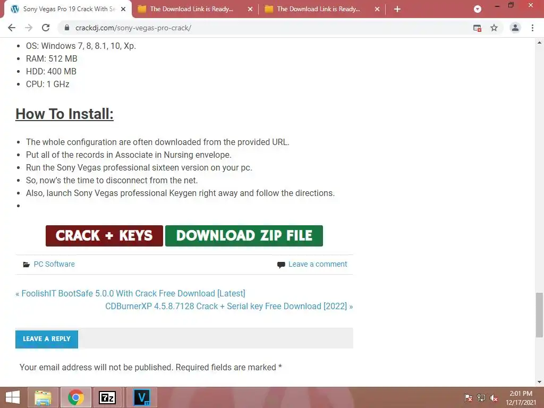Click the Chrome taskbar icon
This screenshot has width=544, height=408.
point(76,397)
